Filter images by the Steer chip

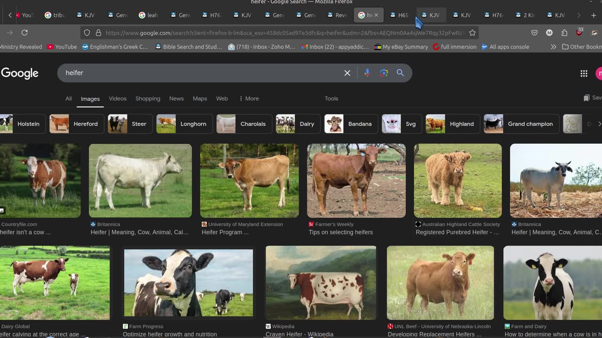(130, 124)
